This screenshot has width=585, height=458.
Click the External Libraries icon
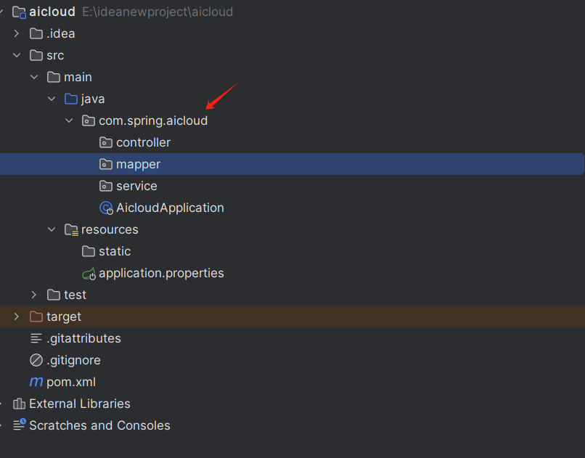(x=19, y=404)
